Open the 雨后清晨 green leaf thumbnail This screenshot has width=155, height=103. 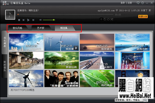(97, 79)
